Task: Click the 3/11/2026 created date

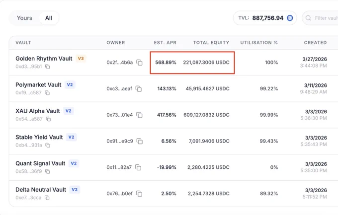Action: coord(316,85)
